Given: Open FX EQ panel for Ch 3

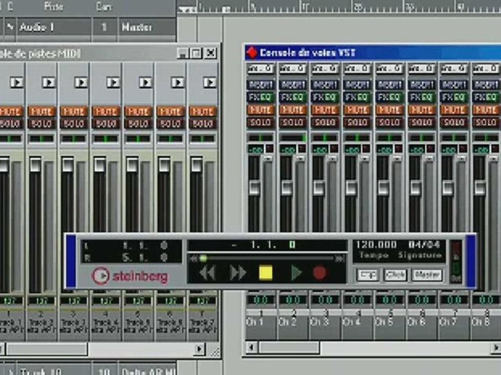Looking at the screenshot, I should pos(325,97).
